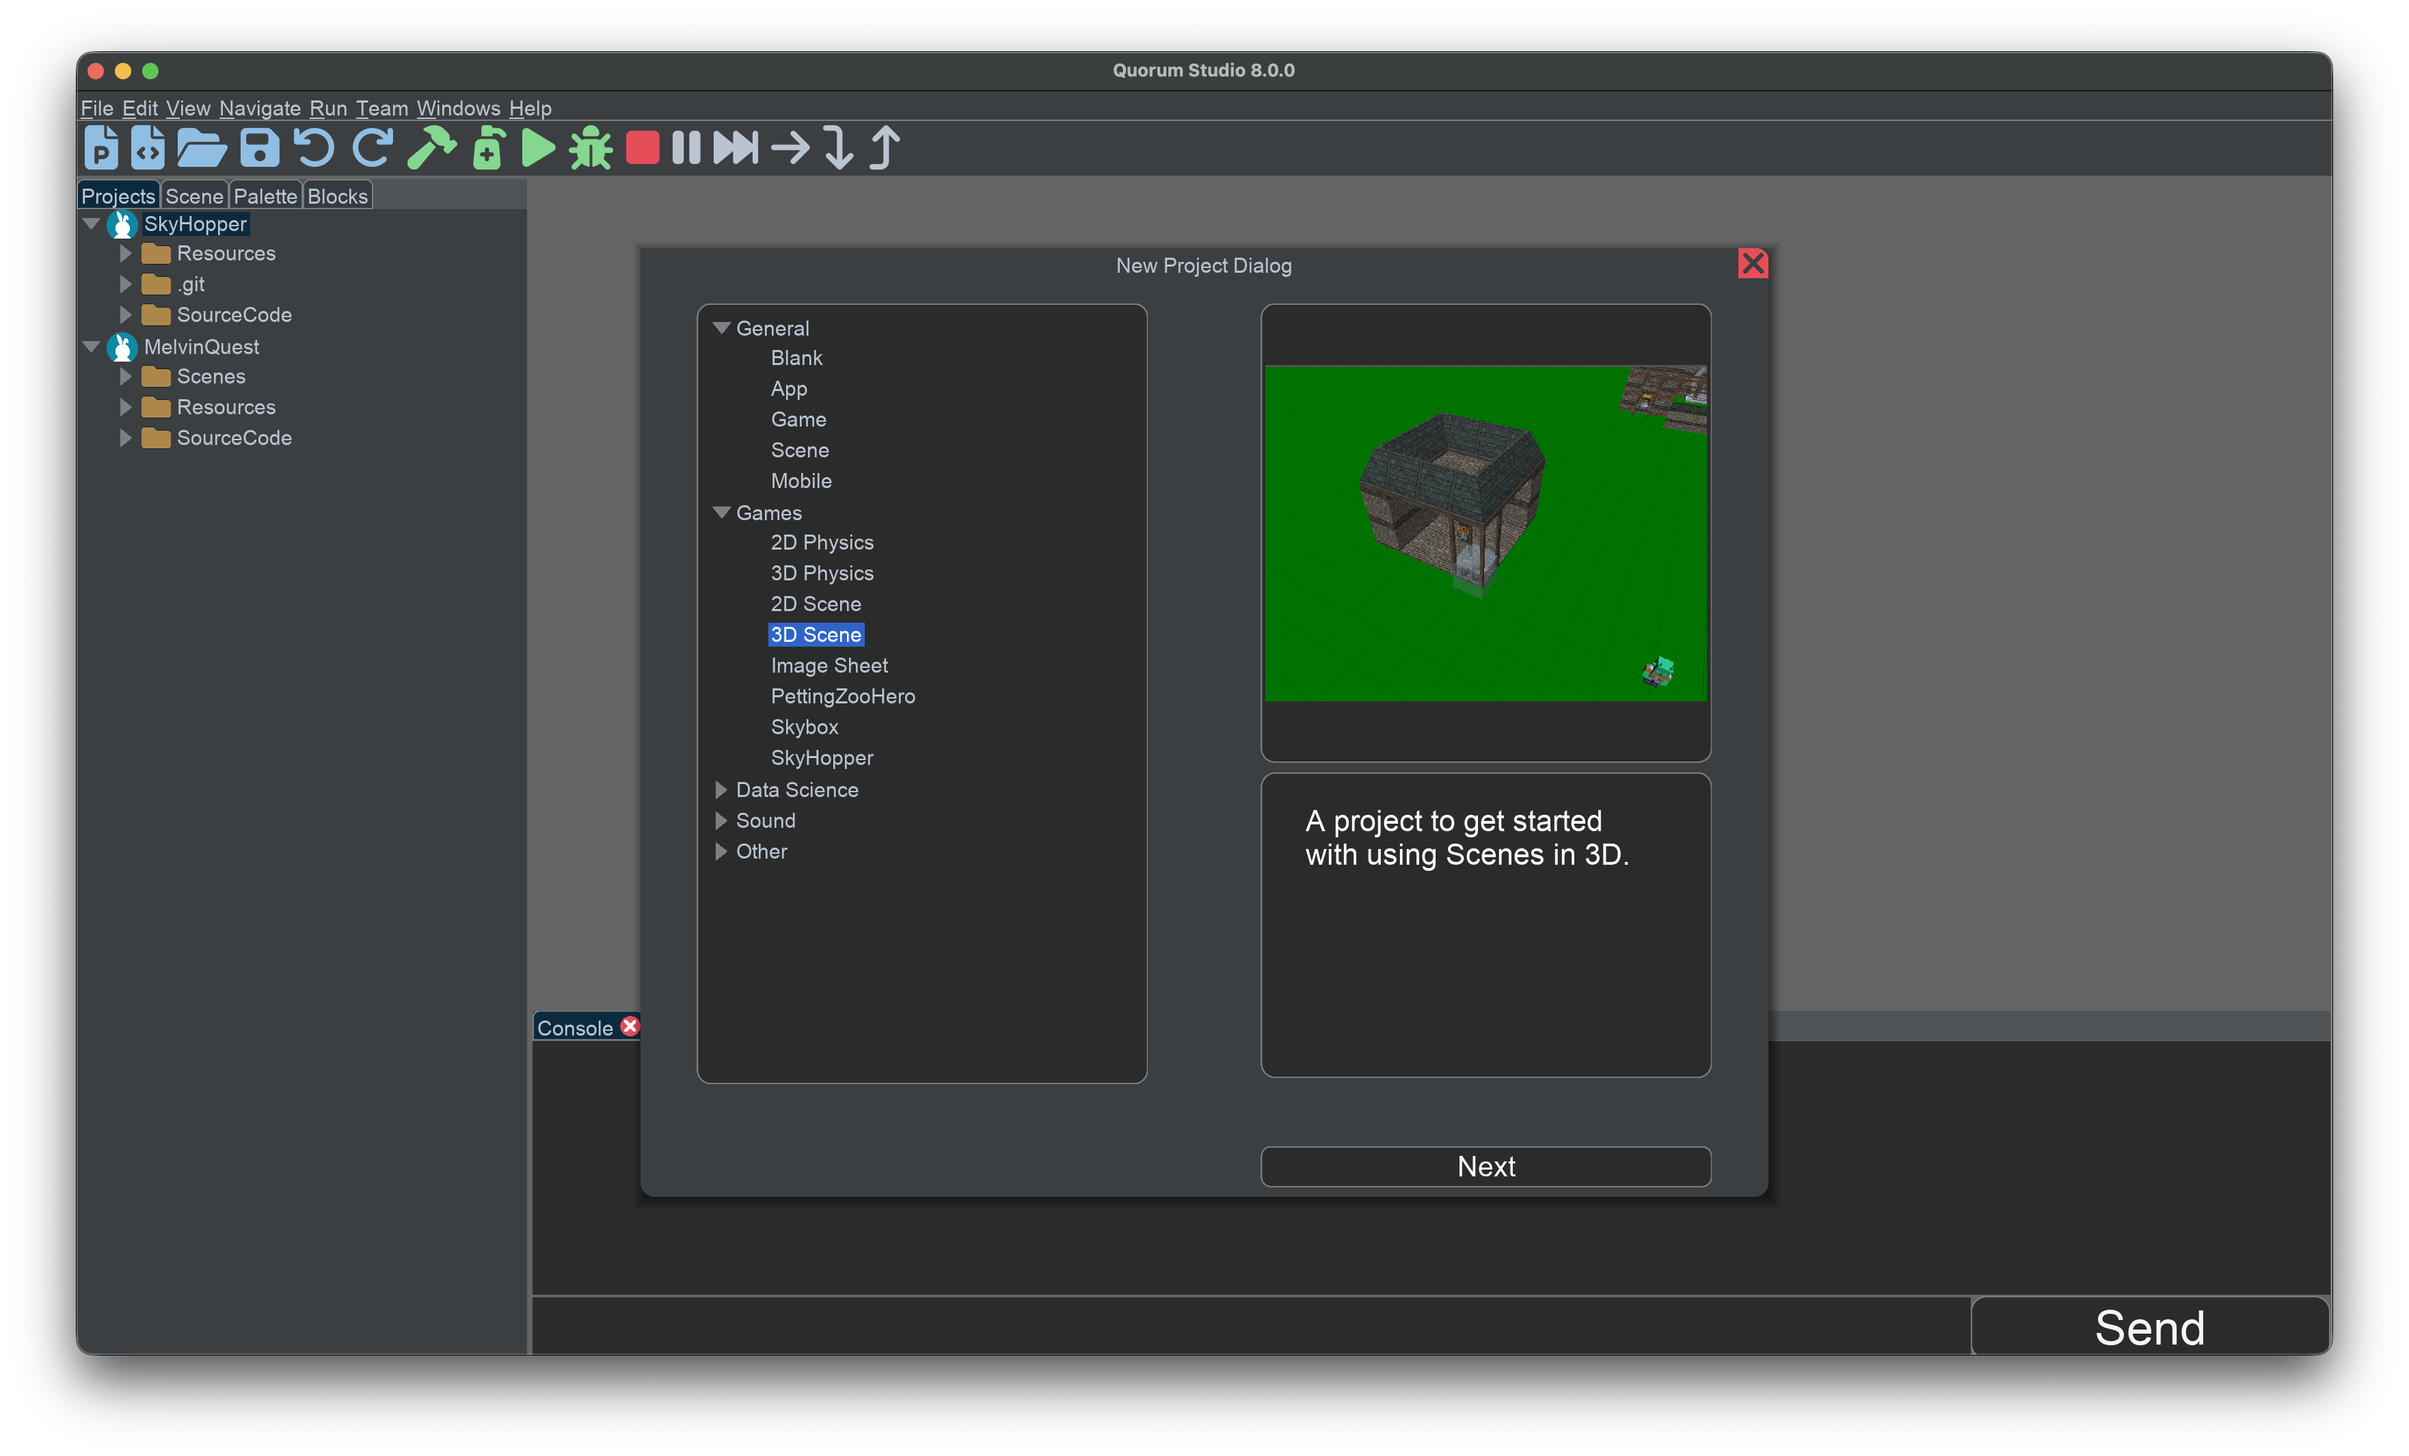Choose the 2D Scene template

pyautogui.click(x=816, y=604)
